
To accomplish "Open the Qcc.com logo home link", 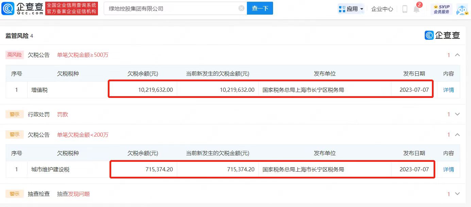I will (22, 8).
